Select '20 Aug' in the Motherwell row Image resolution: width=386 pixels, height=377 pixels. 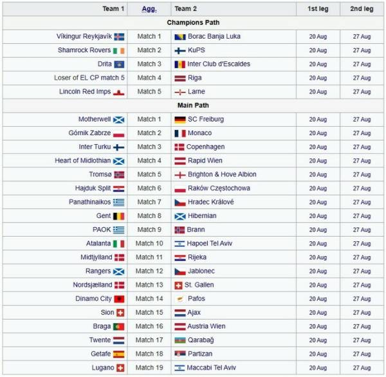[x=318, y=120]
